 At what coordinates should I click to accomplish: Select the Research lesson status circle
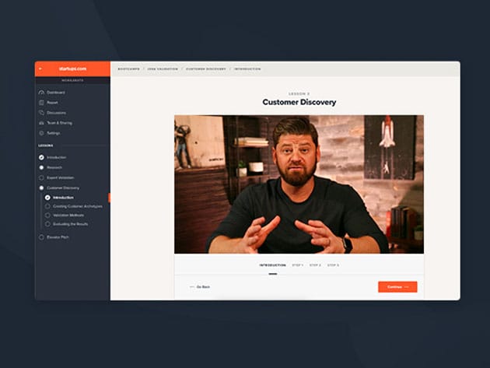41,167
